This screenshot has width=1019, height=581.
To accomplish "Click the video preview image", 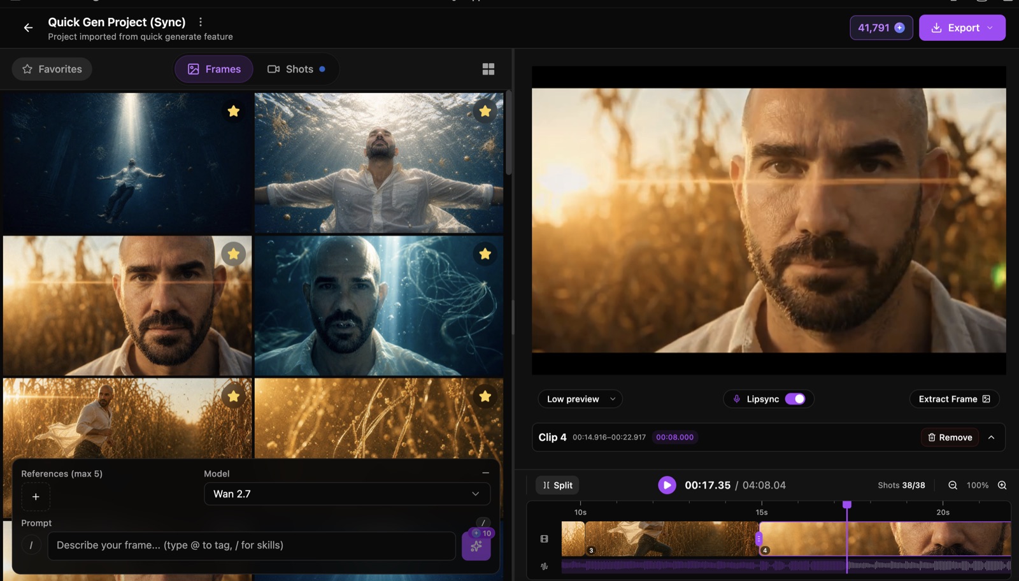I will click(769, 220).
